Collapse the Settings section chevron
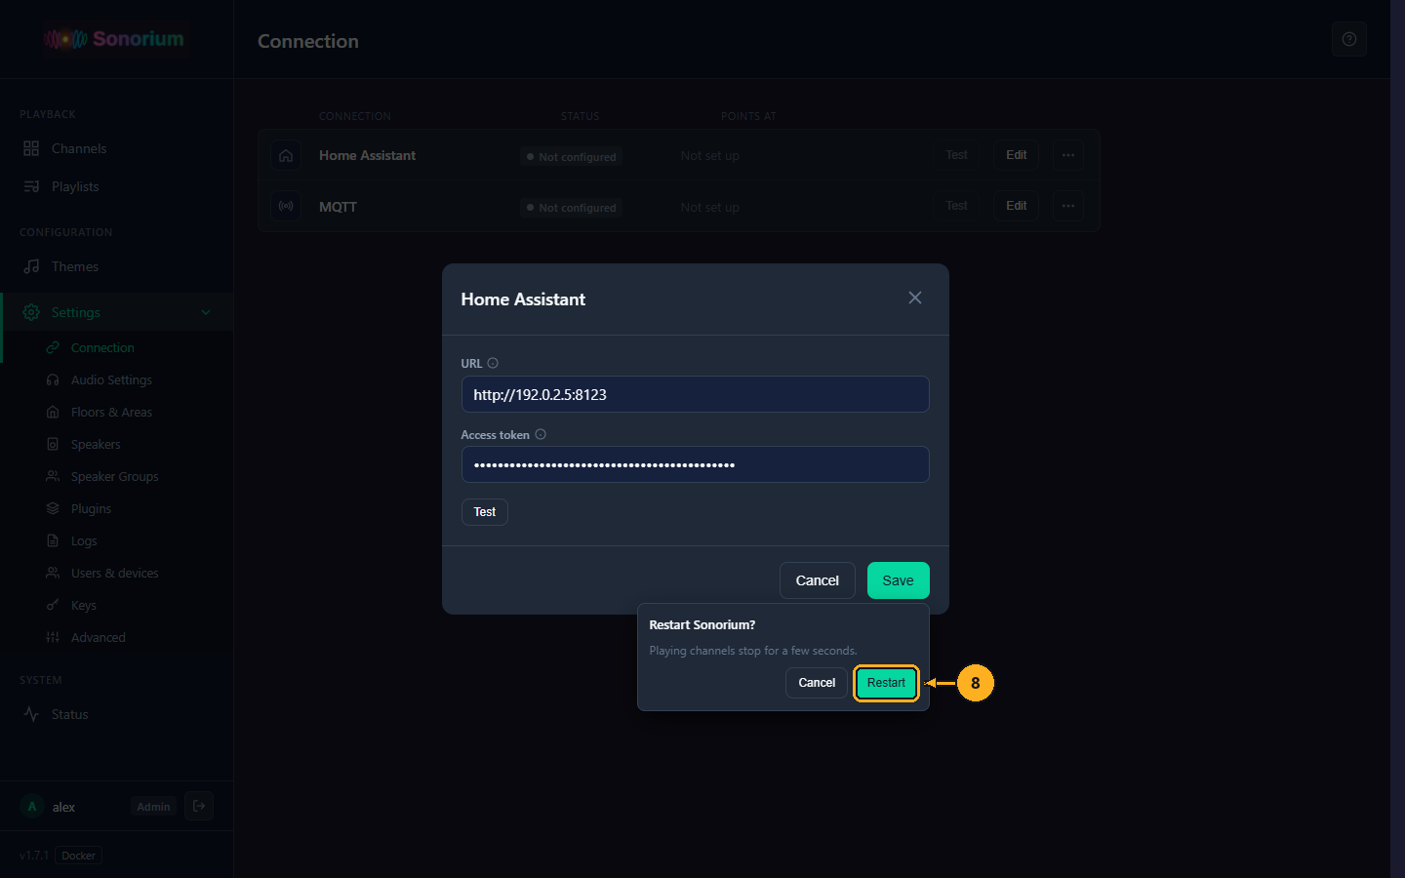The image size is (1405, 878). (206, 312)
